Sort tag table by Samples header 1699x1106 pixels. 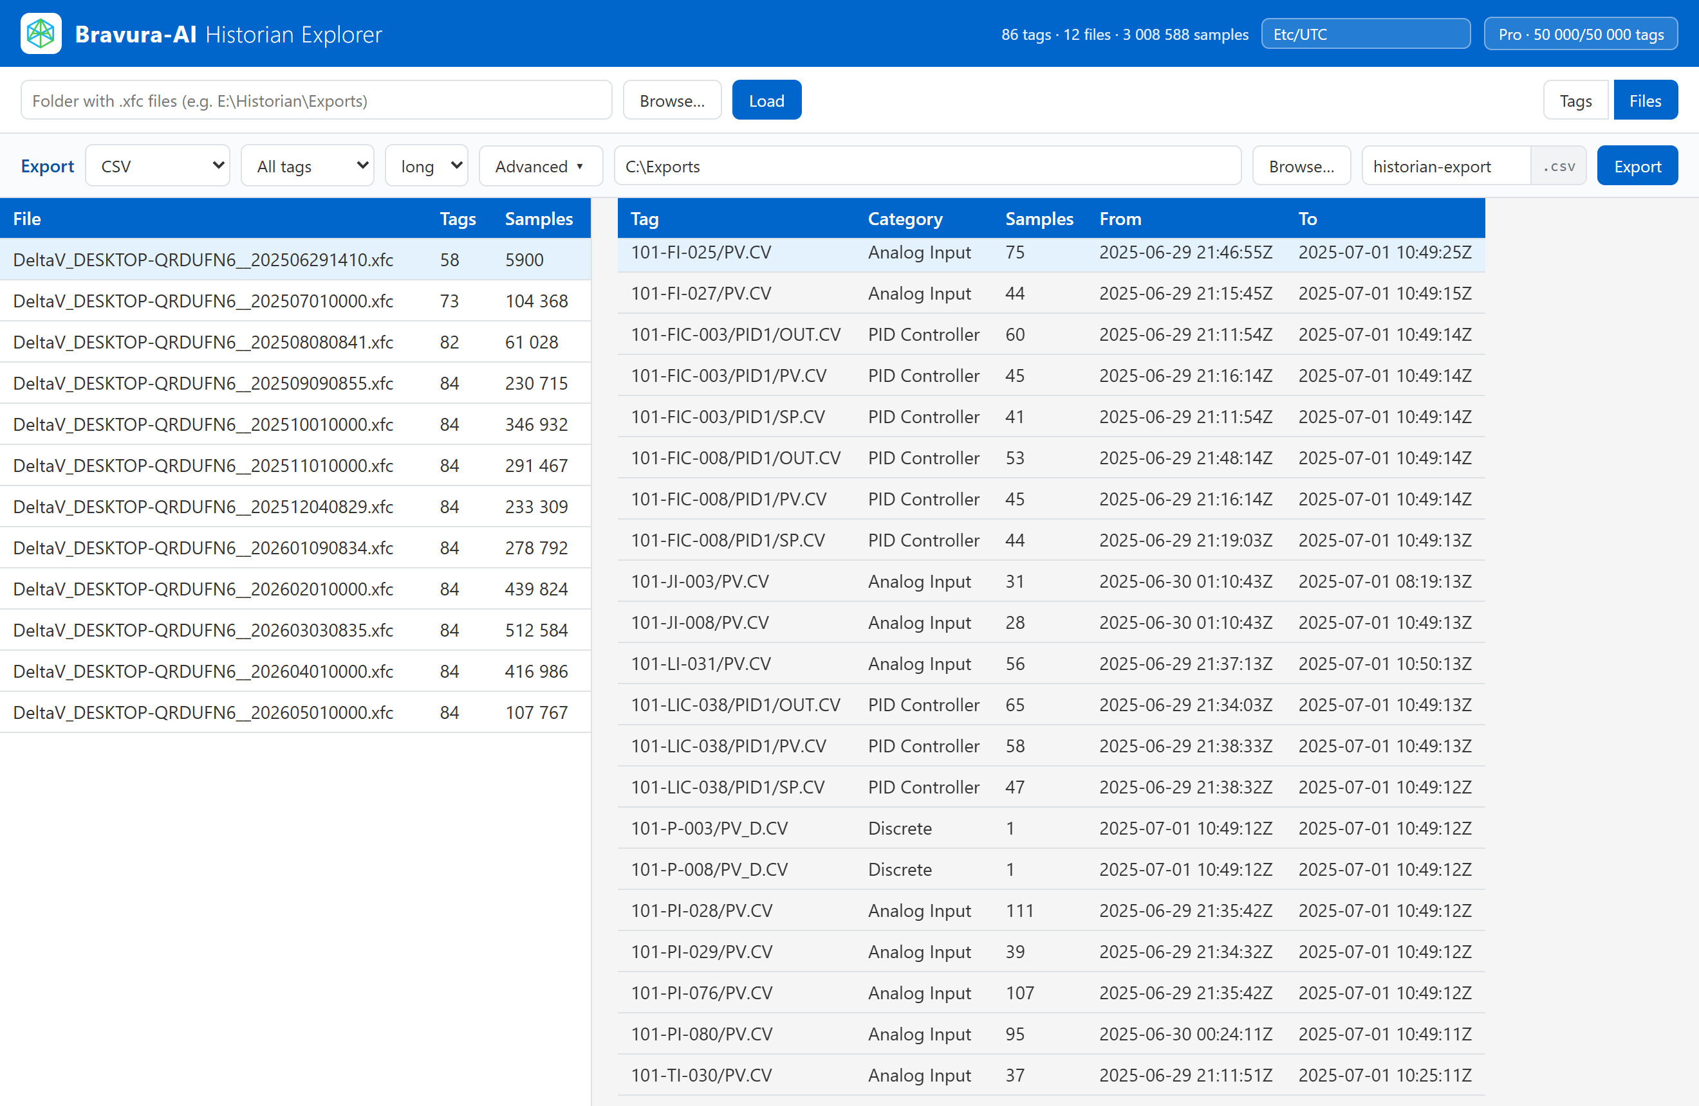tap(1039, 219)
